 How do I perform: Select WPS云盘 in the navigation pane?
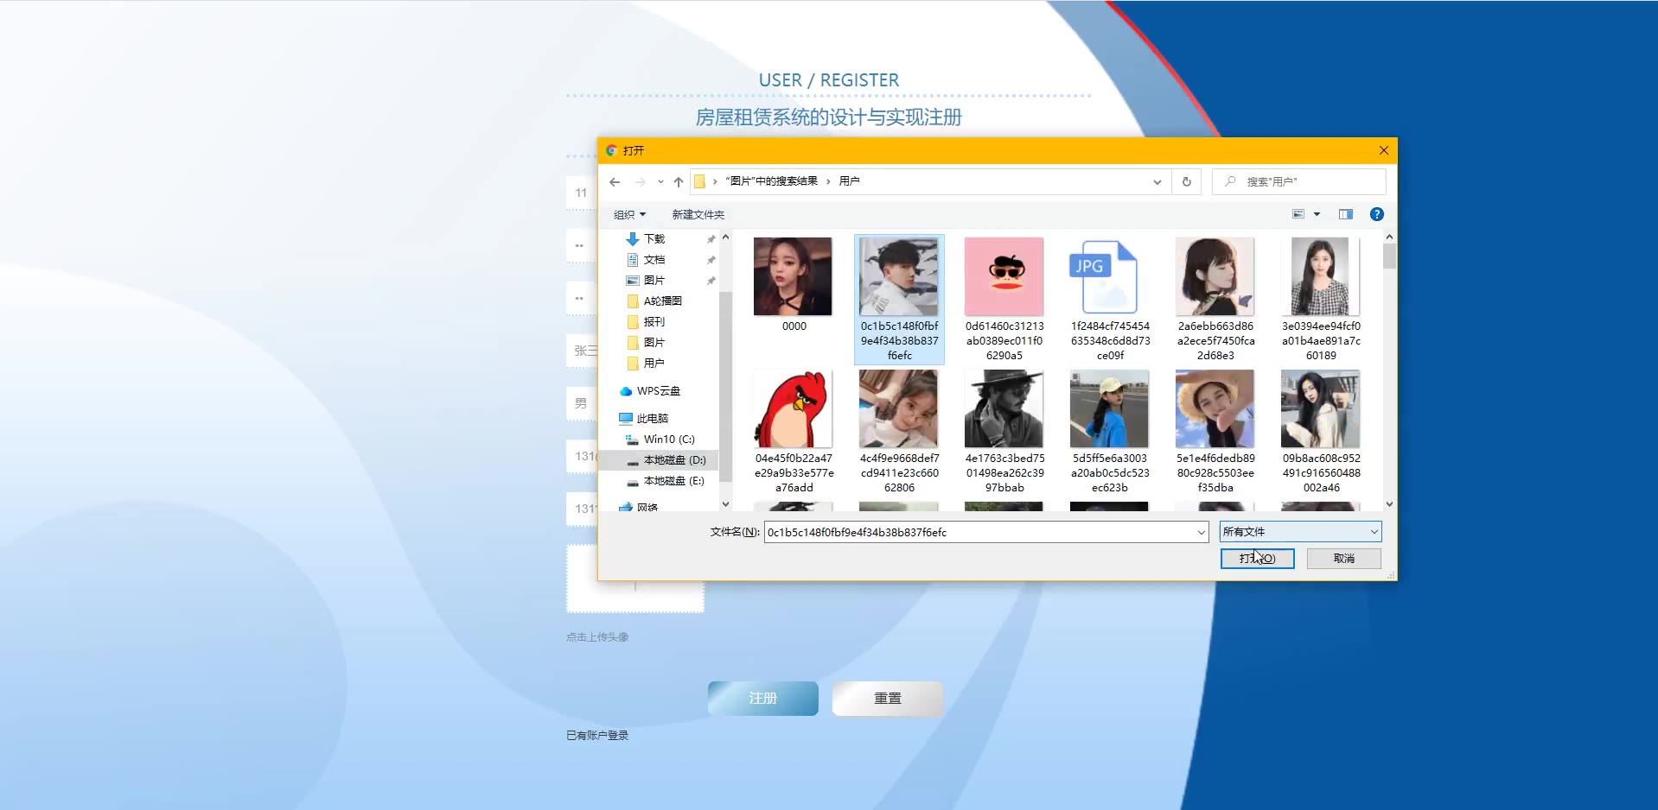click(x=658, y=391)
